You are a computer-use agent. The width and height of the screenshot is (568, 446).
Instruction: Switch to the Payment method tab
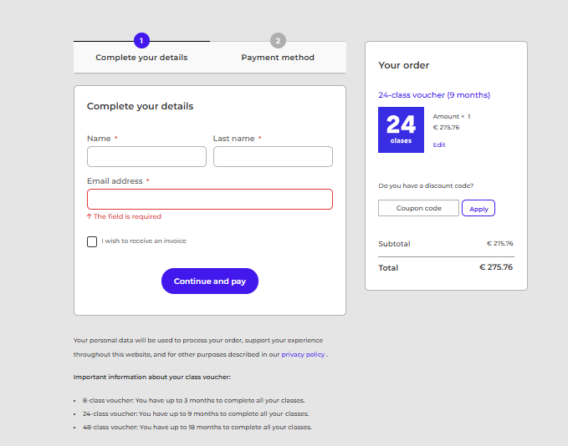click(278, 57)
